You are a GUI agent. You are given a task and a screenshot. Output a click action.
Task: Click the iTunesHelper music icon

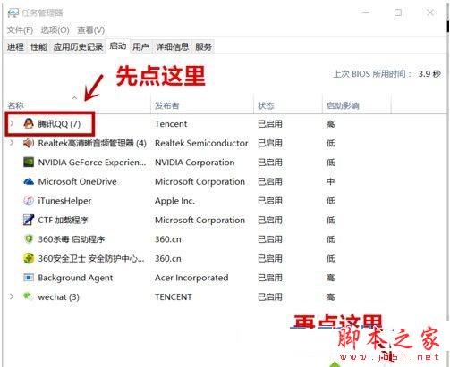(x=29, y=201)
